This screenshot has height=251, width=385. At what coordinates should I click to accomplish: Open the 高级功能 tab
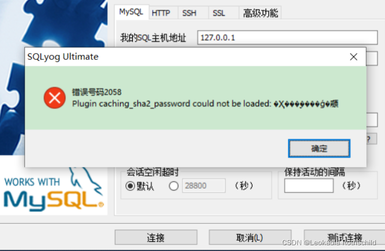[260, 13]
